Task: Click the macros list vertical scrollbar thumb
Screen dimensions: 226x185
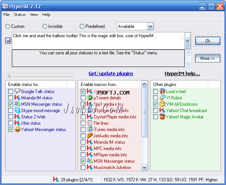Action: click(145, 112)
